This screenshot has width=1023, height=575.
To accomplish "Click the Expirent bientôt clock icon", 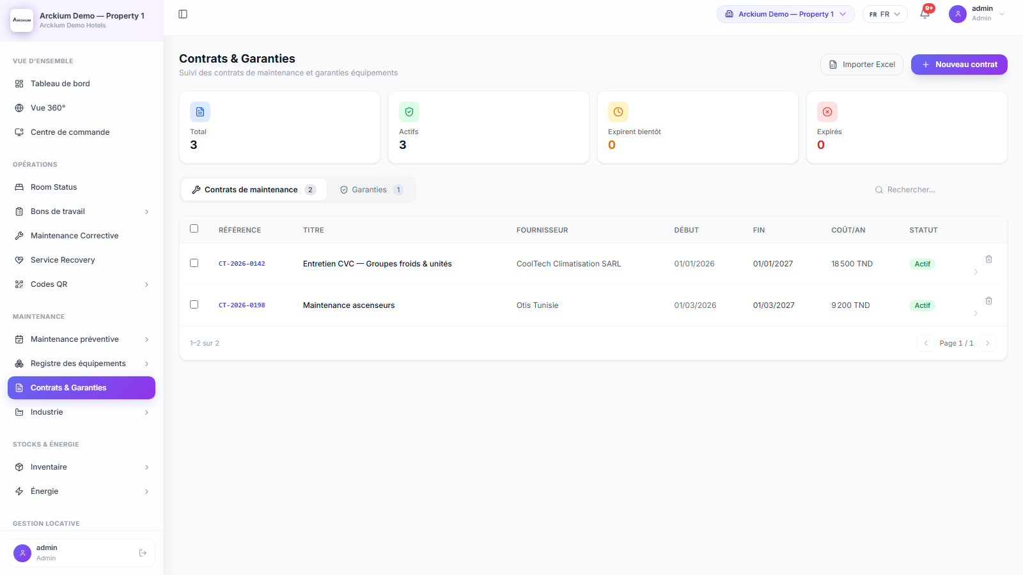I will [618, 112].
